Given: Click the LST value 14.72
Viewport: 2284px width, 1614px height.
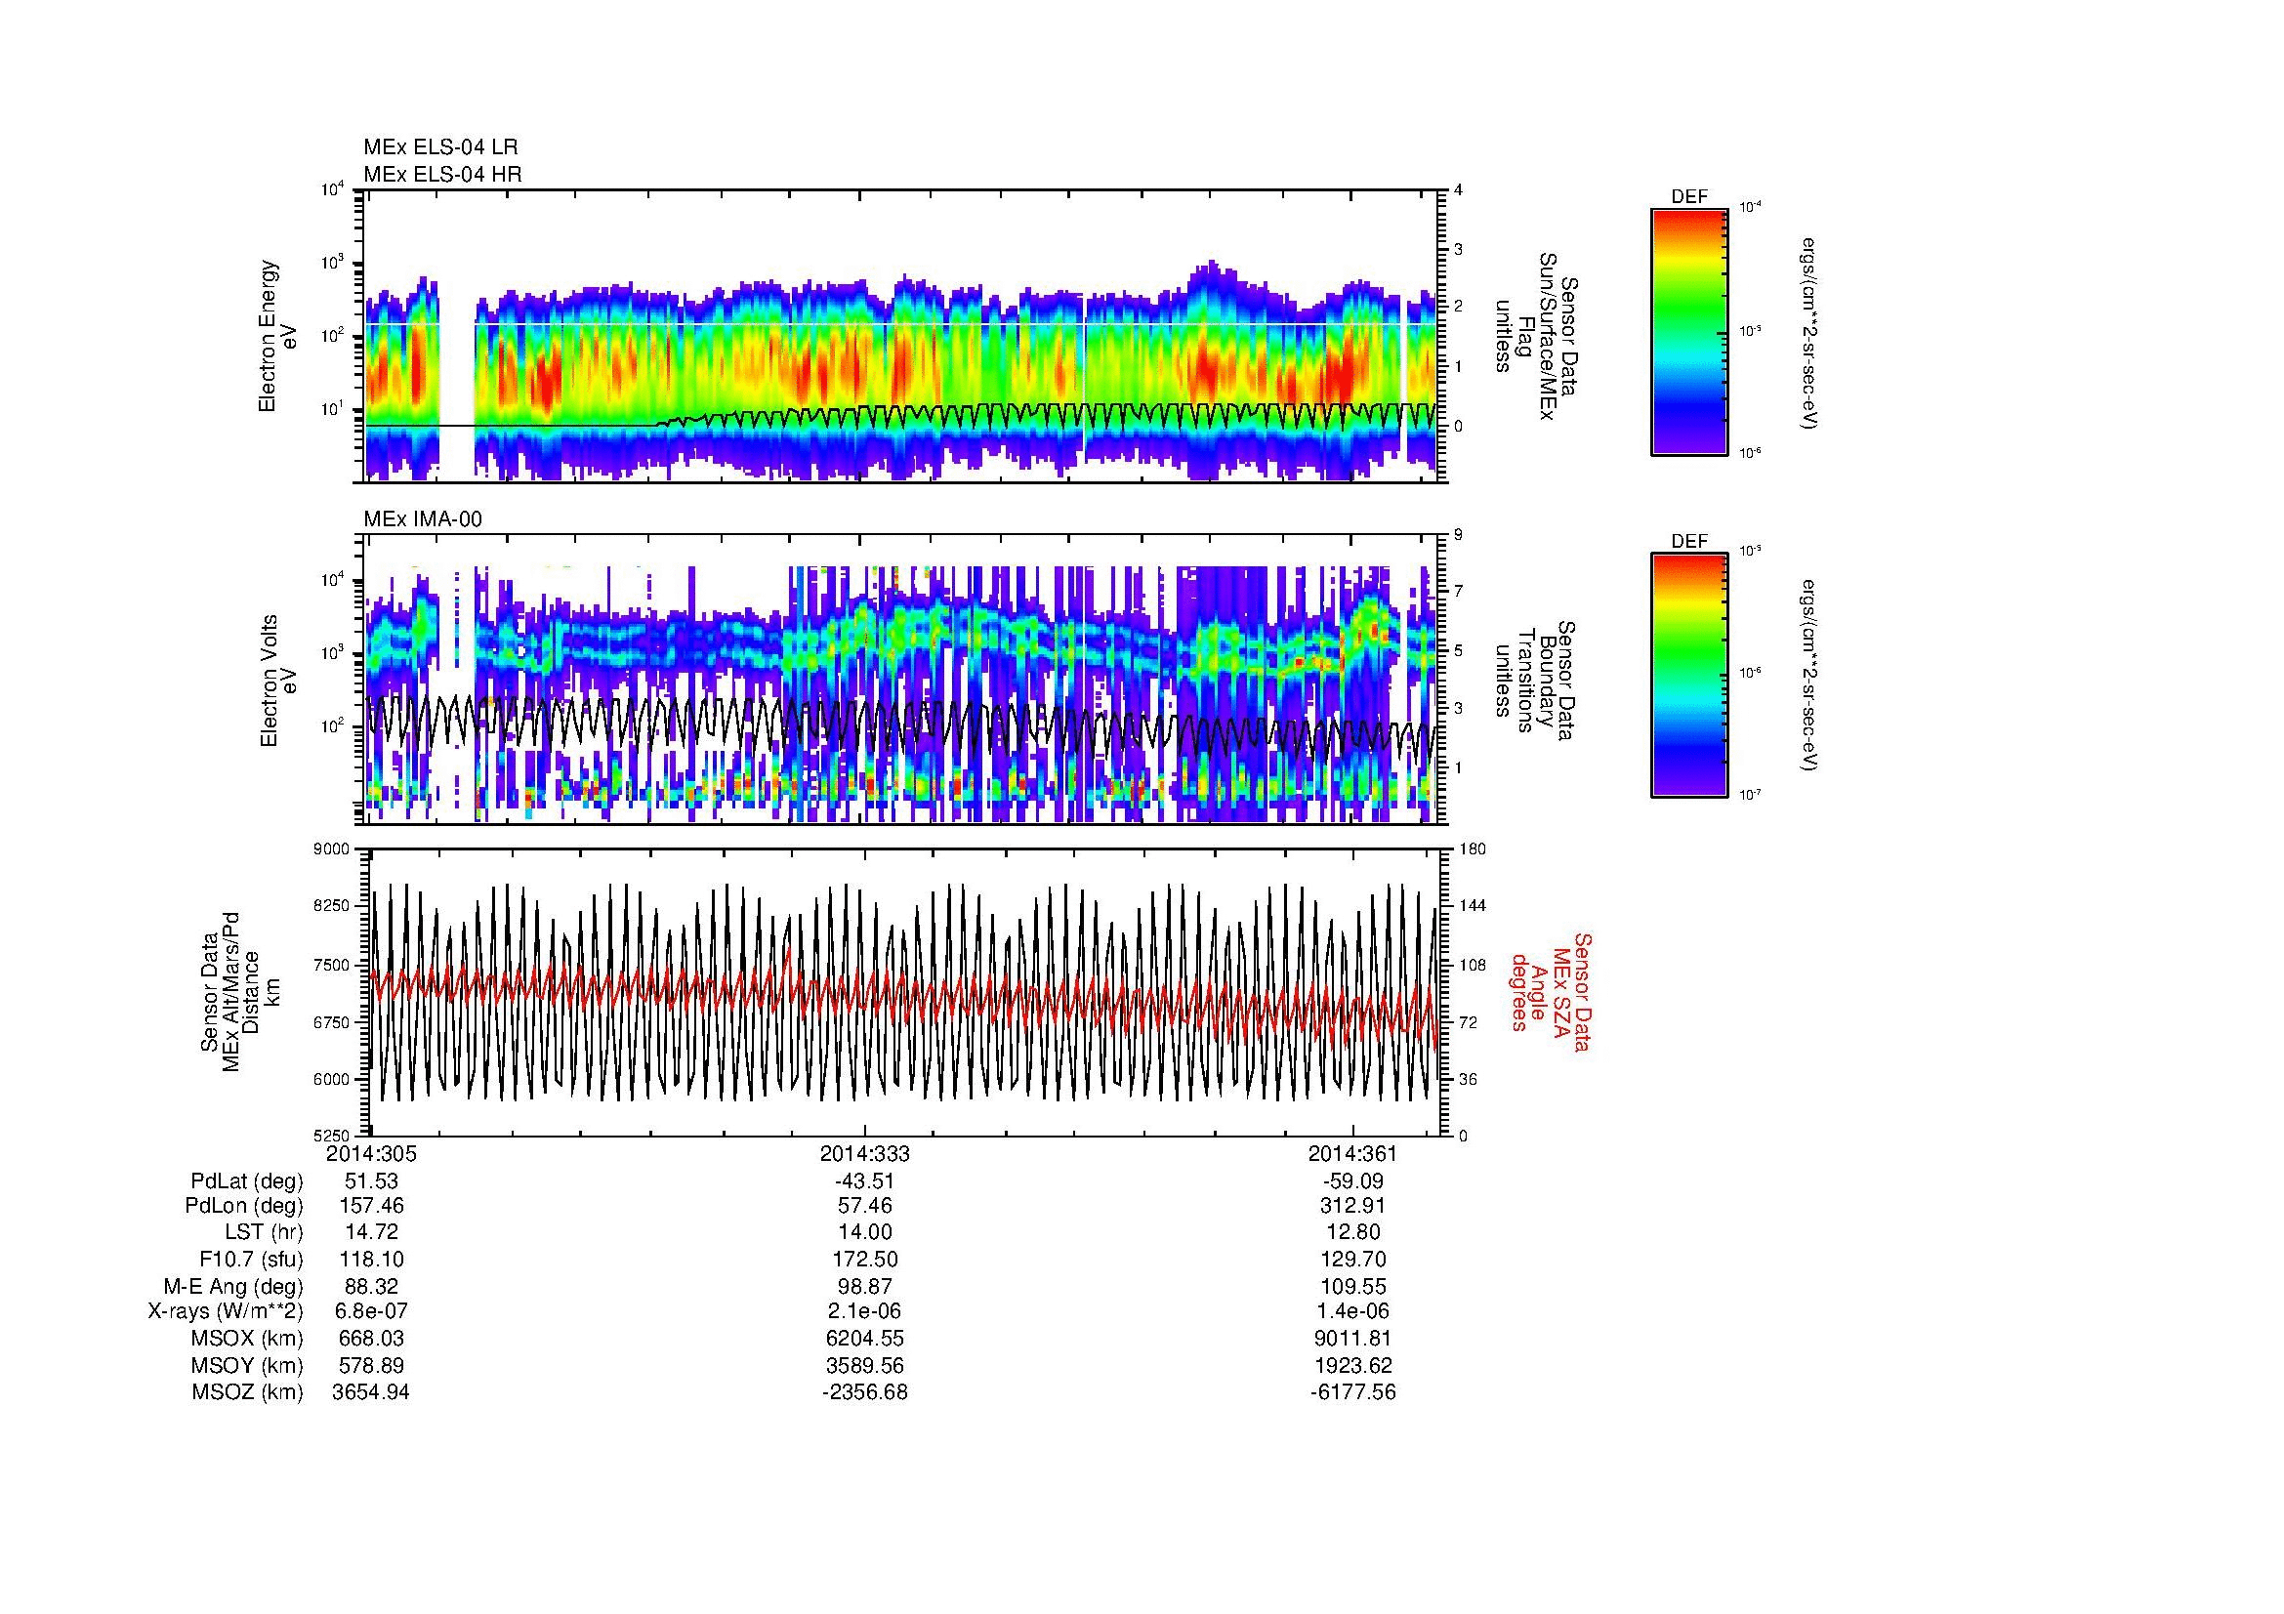Looking at the screenshot, I should tap(371, 1232).
